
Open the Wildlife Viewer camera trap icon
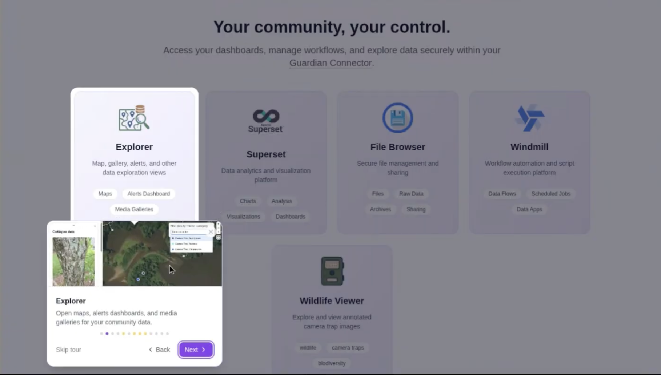point(332,271)
